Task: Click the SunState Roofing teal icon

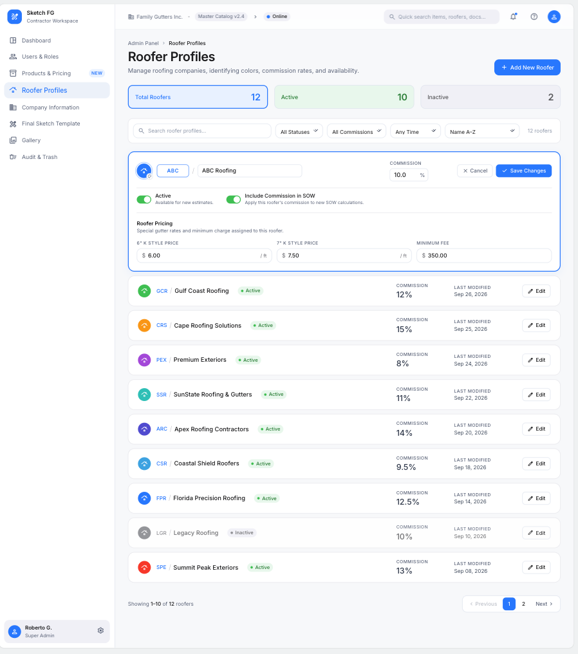Action: [x=144, y=395]
